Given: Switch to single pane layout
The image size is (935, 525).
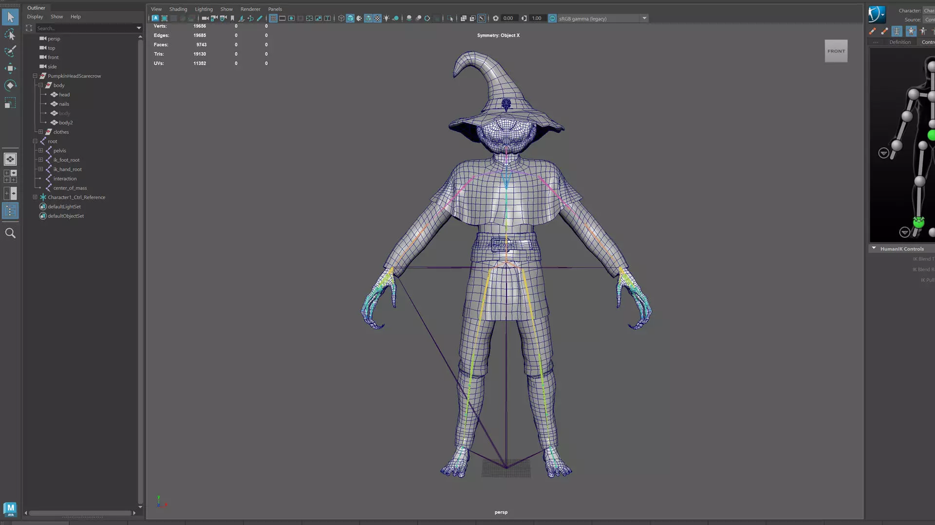Looking at the screenshot, I should [10, 159].
